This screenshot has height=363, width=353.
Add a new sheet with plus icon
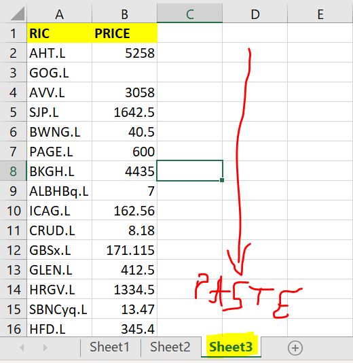[x=295, y=348]
